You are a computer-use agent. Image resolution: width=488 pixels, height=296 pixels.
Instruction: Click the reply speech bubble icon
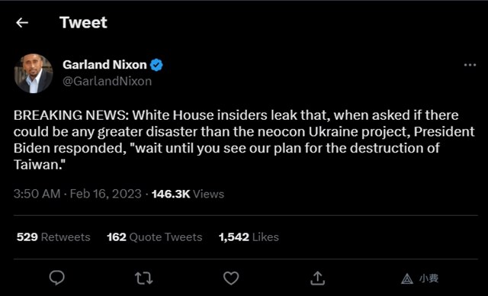(x=57, y=278)
